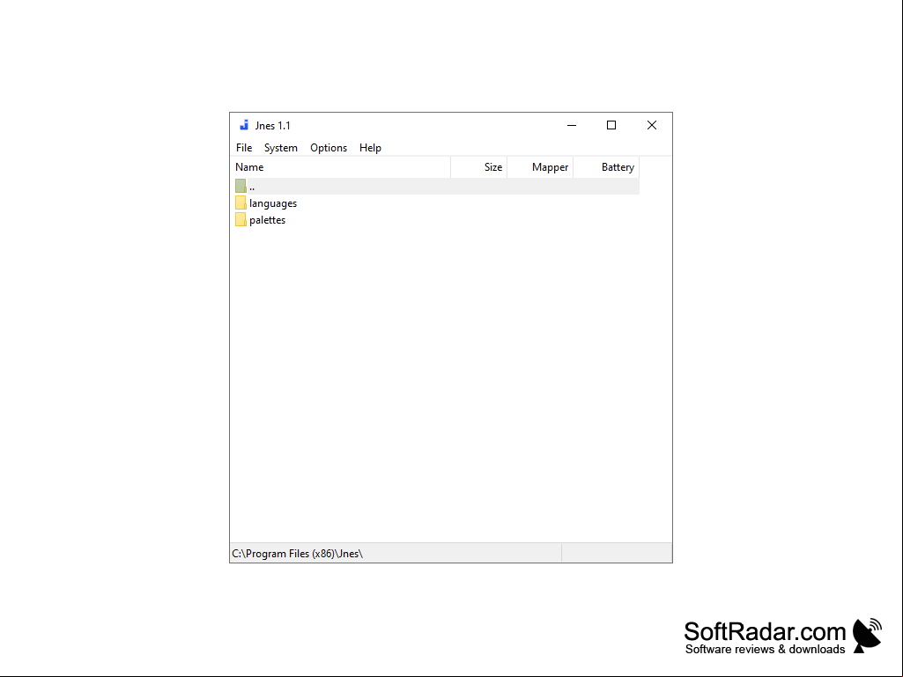The image size is (903, 677).
Task: Sort list by the Name column header
Action: coord(340,167)
